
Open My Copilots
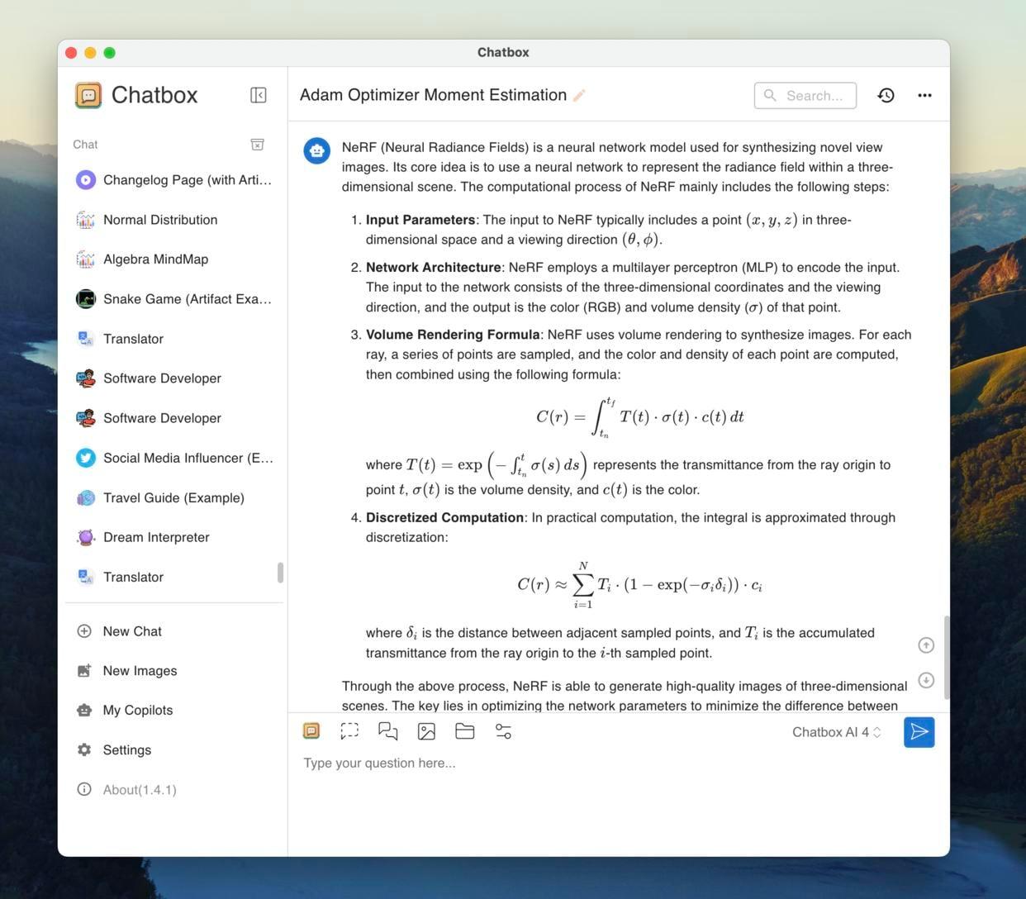(137, 709)
